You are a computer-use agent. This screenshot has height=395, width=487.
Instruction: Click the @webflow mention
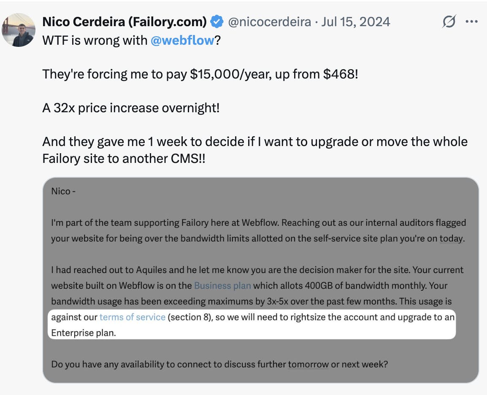[182, 41]
